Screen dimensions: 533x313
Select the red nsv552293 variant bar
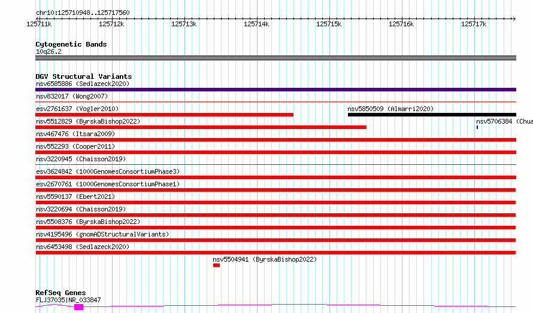point(275,152)
